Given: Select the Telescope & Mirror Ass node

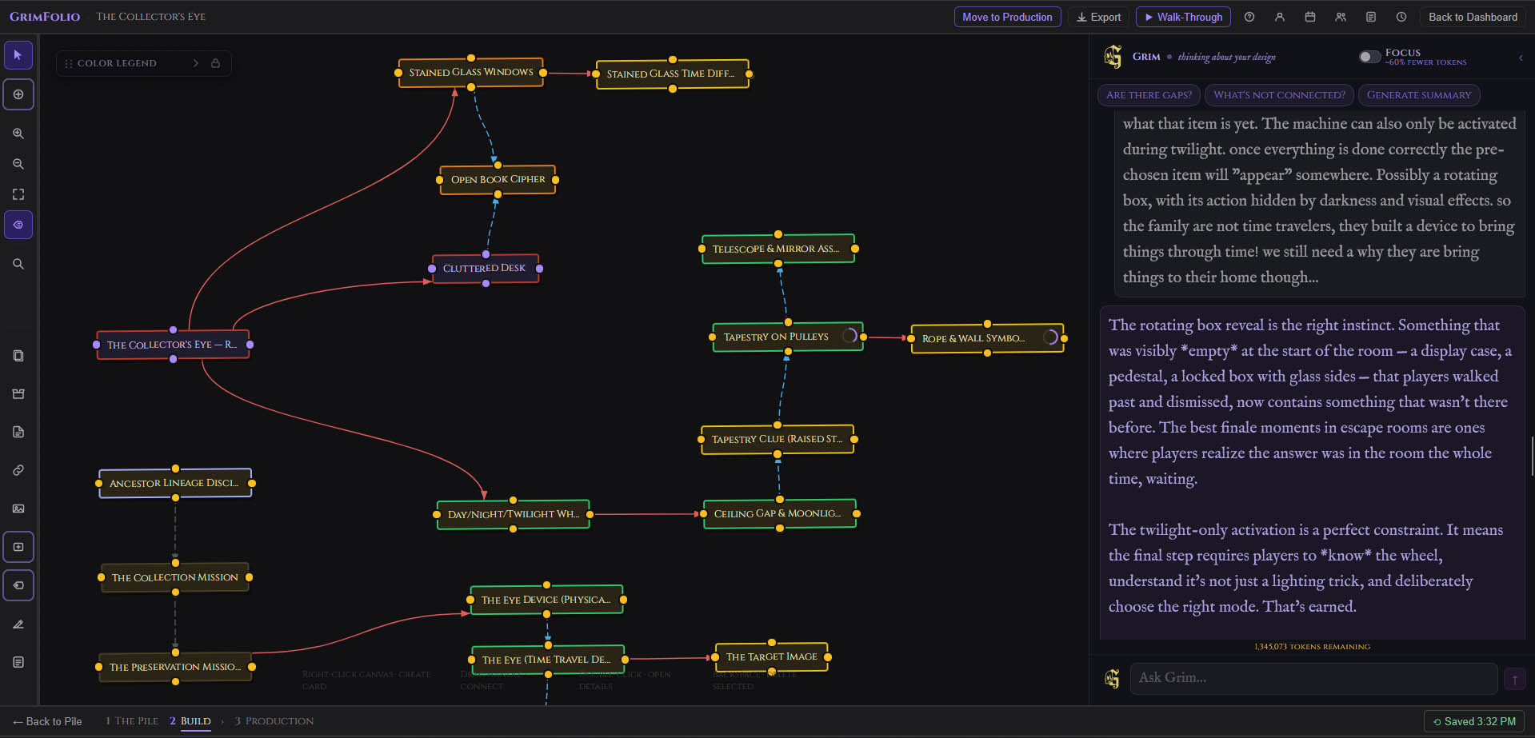Looking at the screenshot, I should (x=778, y=249).
